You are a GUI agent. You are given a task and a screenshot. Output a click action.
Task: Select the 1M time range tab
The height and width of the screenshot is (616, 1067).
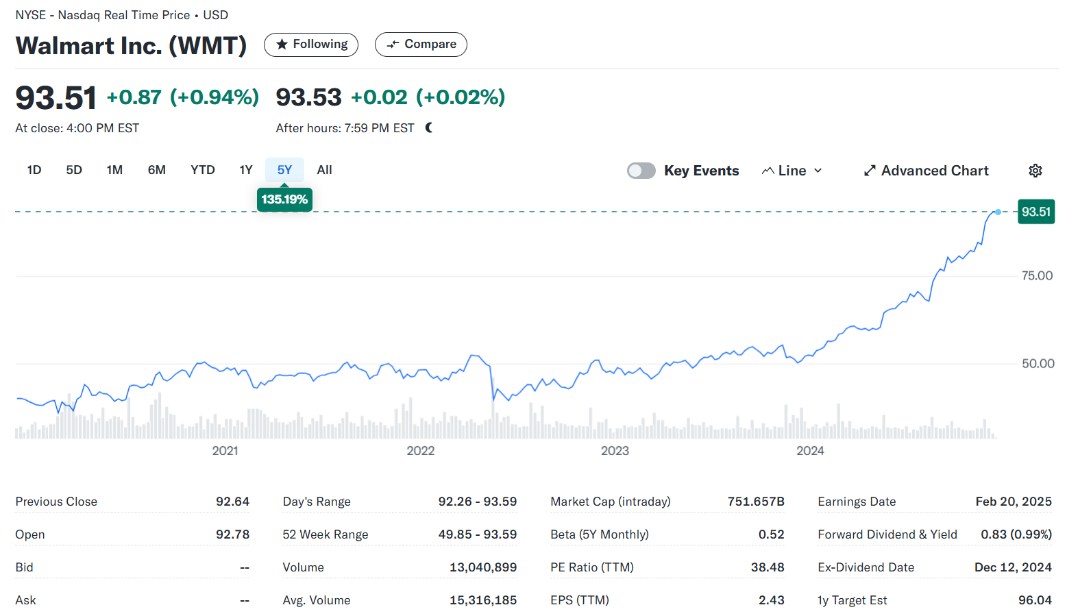point(114,170)
